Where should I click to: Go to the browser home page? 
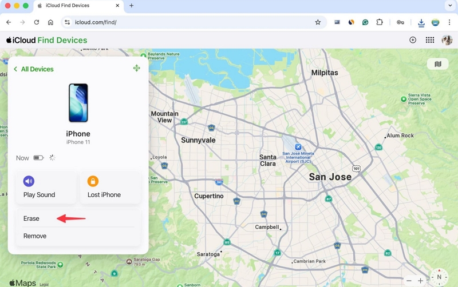click(50, 22)
